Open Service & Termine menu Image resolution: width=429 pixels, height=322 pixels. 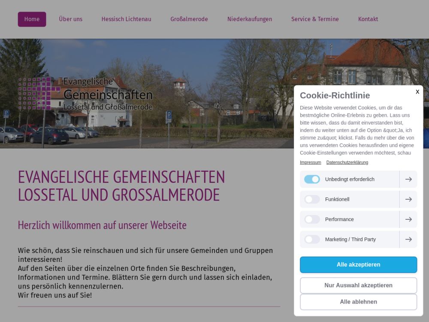pyautogui.click(x=315, y=19)
